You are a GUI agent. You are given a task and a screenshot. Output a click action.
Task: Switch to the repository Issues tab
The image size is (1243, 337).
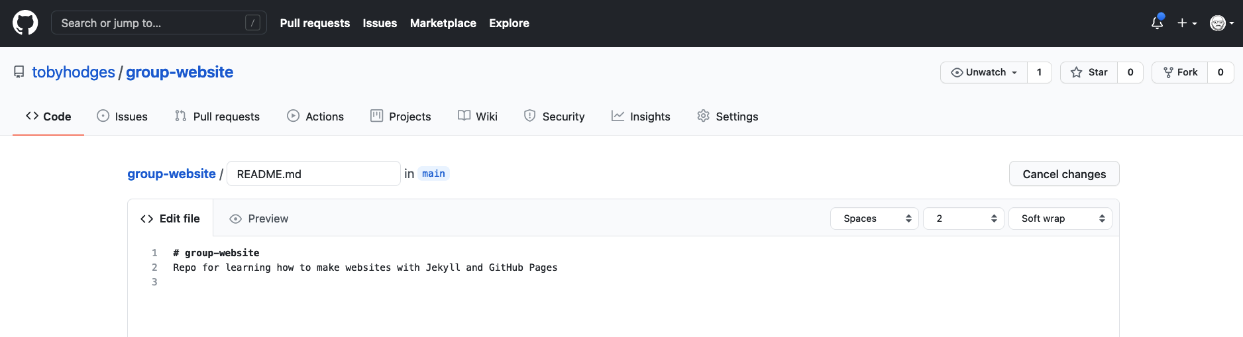point(123,117)
